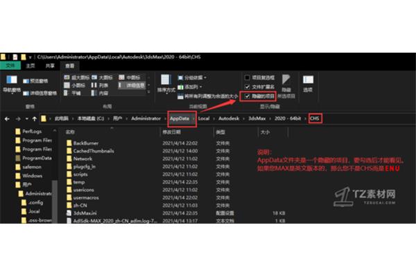Select the CachedThumbnails folder row

tap(175, 151)
